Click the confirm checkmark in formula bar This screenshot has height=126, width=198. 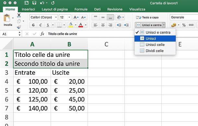(34, 34)
